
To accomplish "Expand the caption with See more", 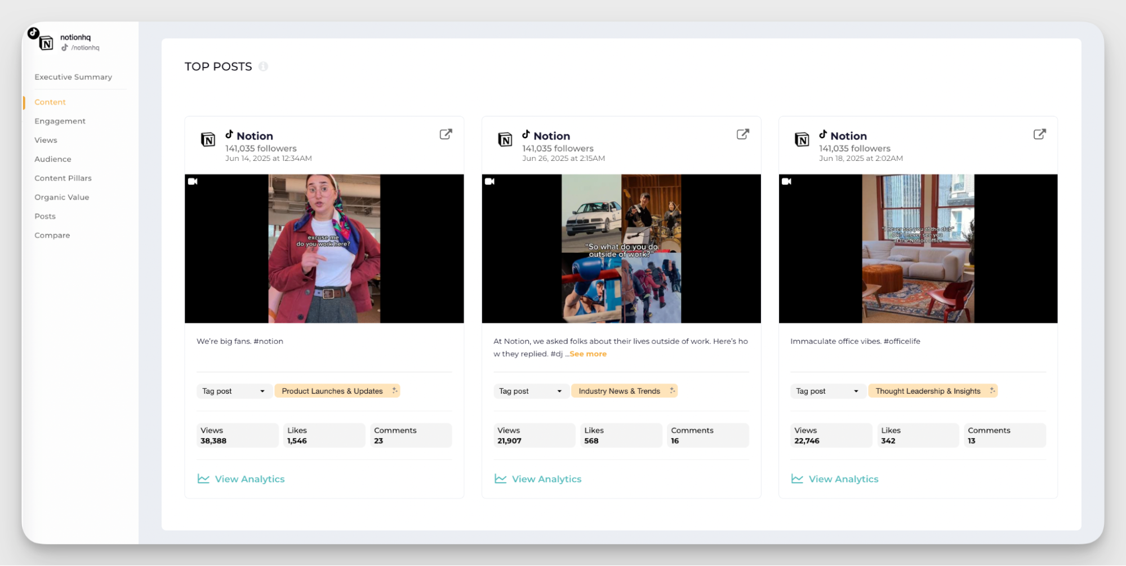I will pyautogui.click(x=588, y=353).
